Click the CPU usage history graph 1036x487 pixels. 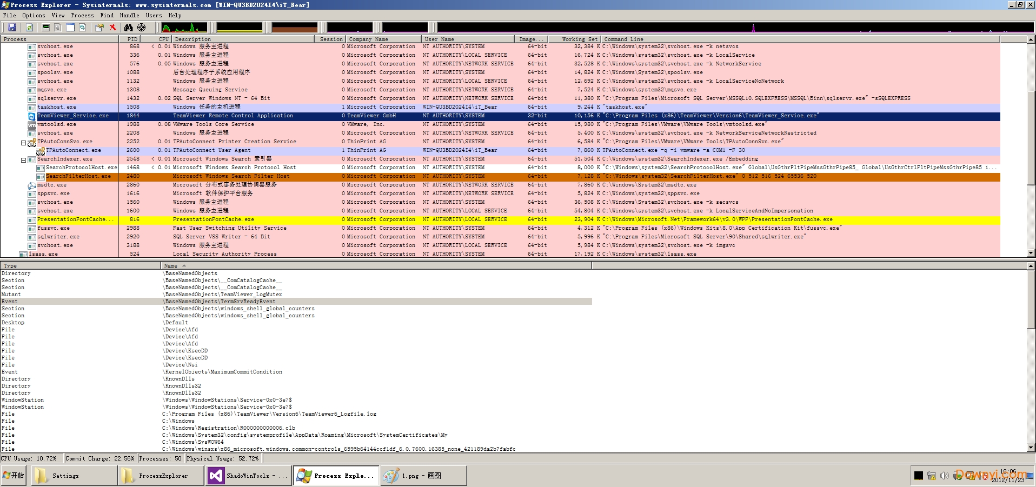point(184,27)
